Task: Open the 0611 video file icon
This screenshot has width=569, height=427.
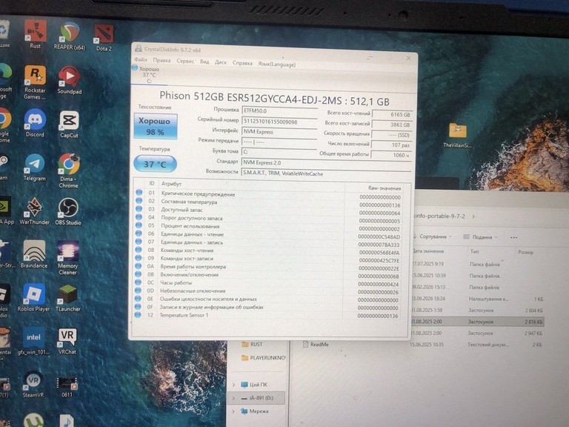Action: click(x=67, y=386)
